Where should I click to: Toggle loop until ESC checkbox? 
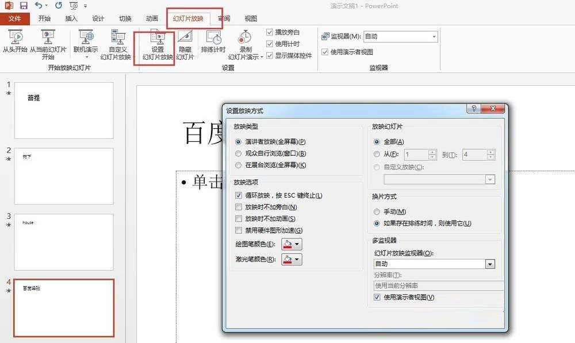239,194
